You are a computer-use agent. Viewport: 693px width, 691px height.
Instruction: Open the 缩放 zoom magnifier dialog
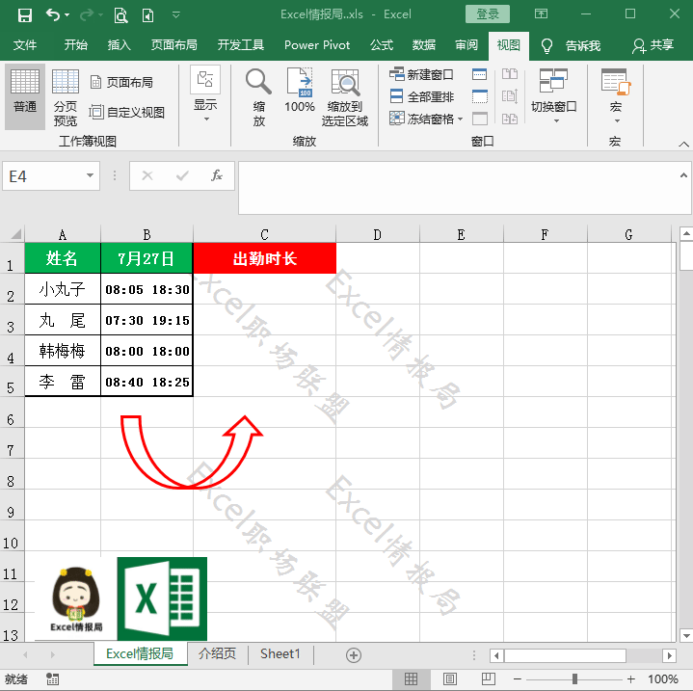click(259, 97)
